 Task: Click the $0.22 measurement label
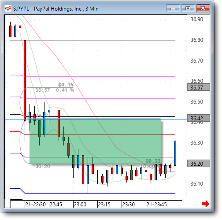(153, 161)
